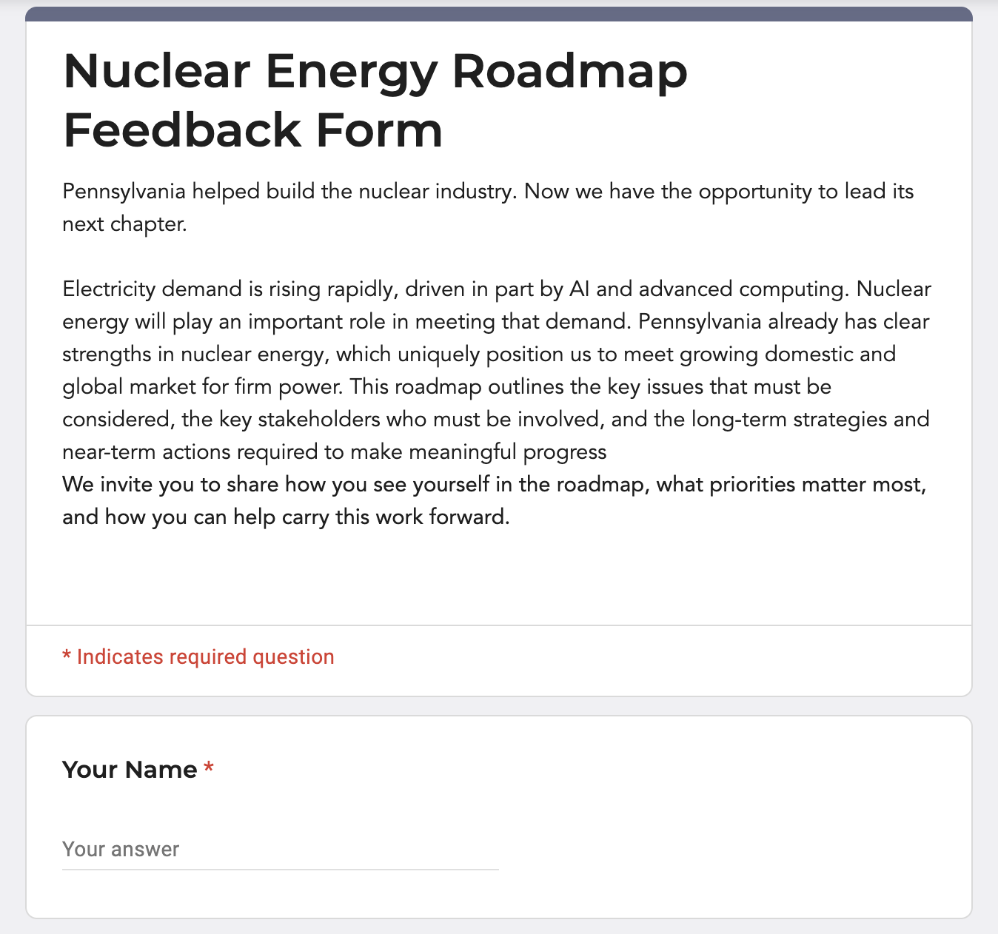Click the Your Name answer field
Viewport: 998px width, 934px height.
pyautogui.click(x=280, y=849)
